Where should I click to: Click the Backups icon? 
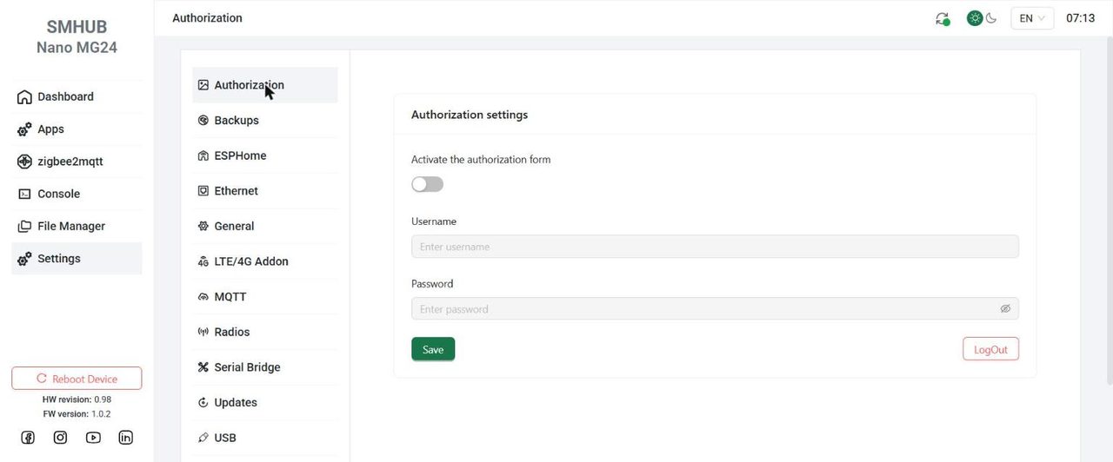[203, 121]
